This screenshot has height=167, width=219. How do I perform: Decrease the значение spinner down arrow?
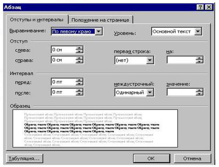199,94
